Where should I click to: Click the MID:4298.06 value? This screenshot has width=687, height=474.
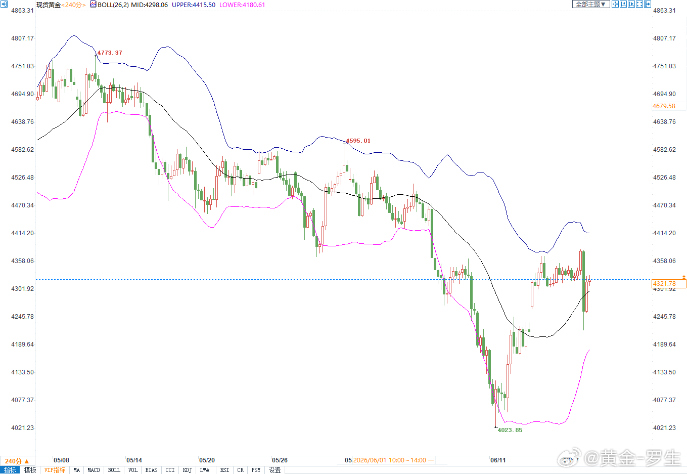click(x=150, y=5)
